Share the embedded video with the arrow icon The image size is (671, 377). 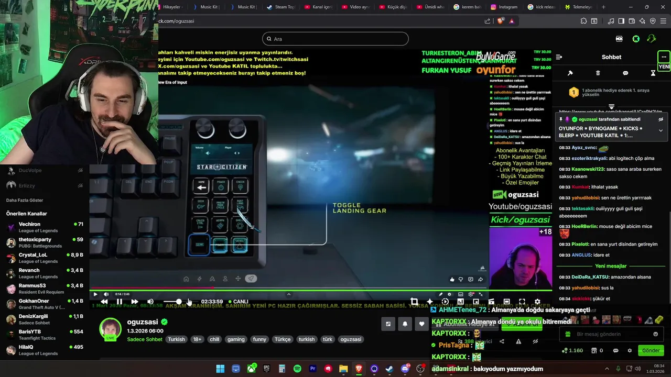pyautogui.click(x=480, y=280)
